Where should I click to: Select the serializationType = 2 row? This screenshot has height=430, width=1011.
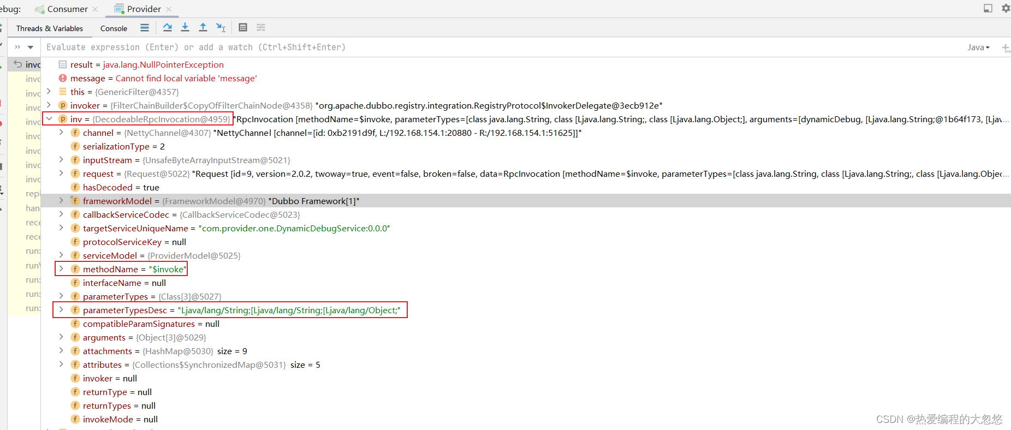pyautogui.click(x=526, y=146)
